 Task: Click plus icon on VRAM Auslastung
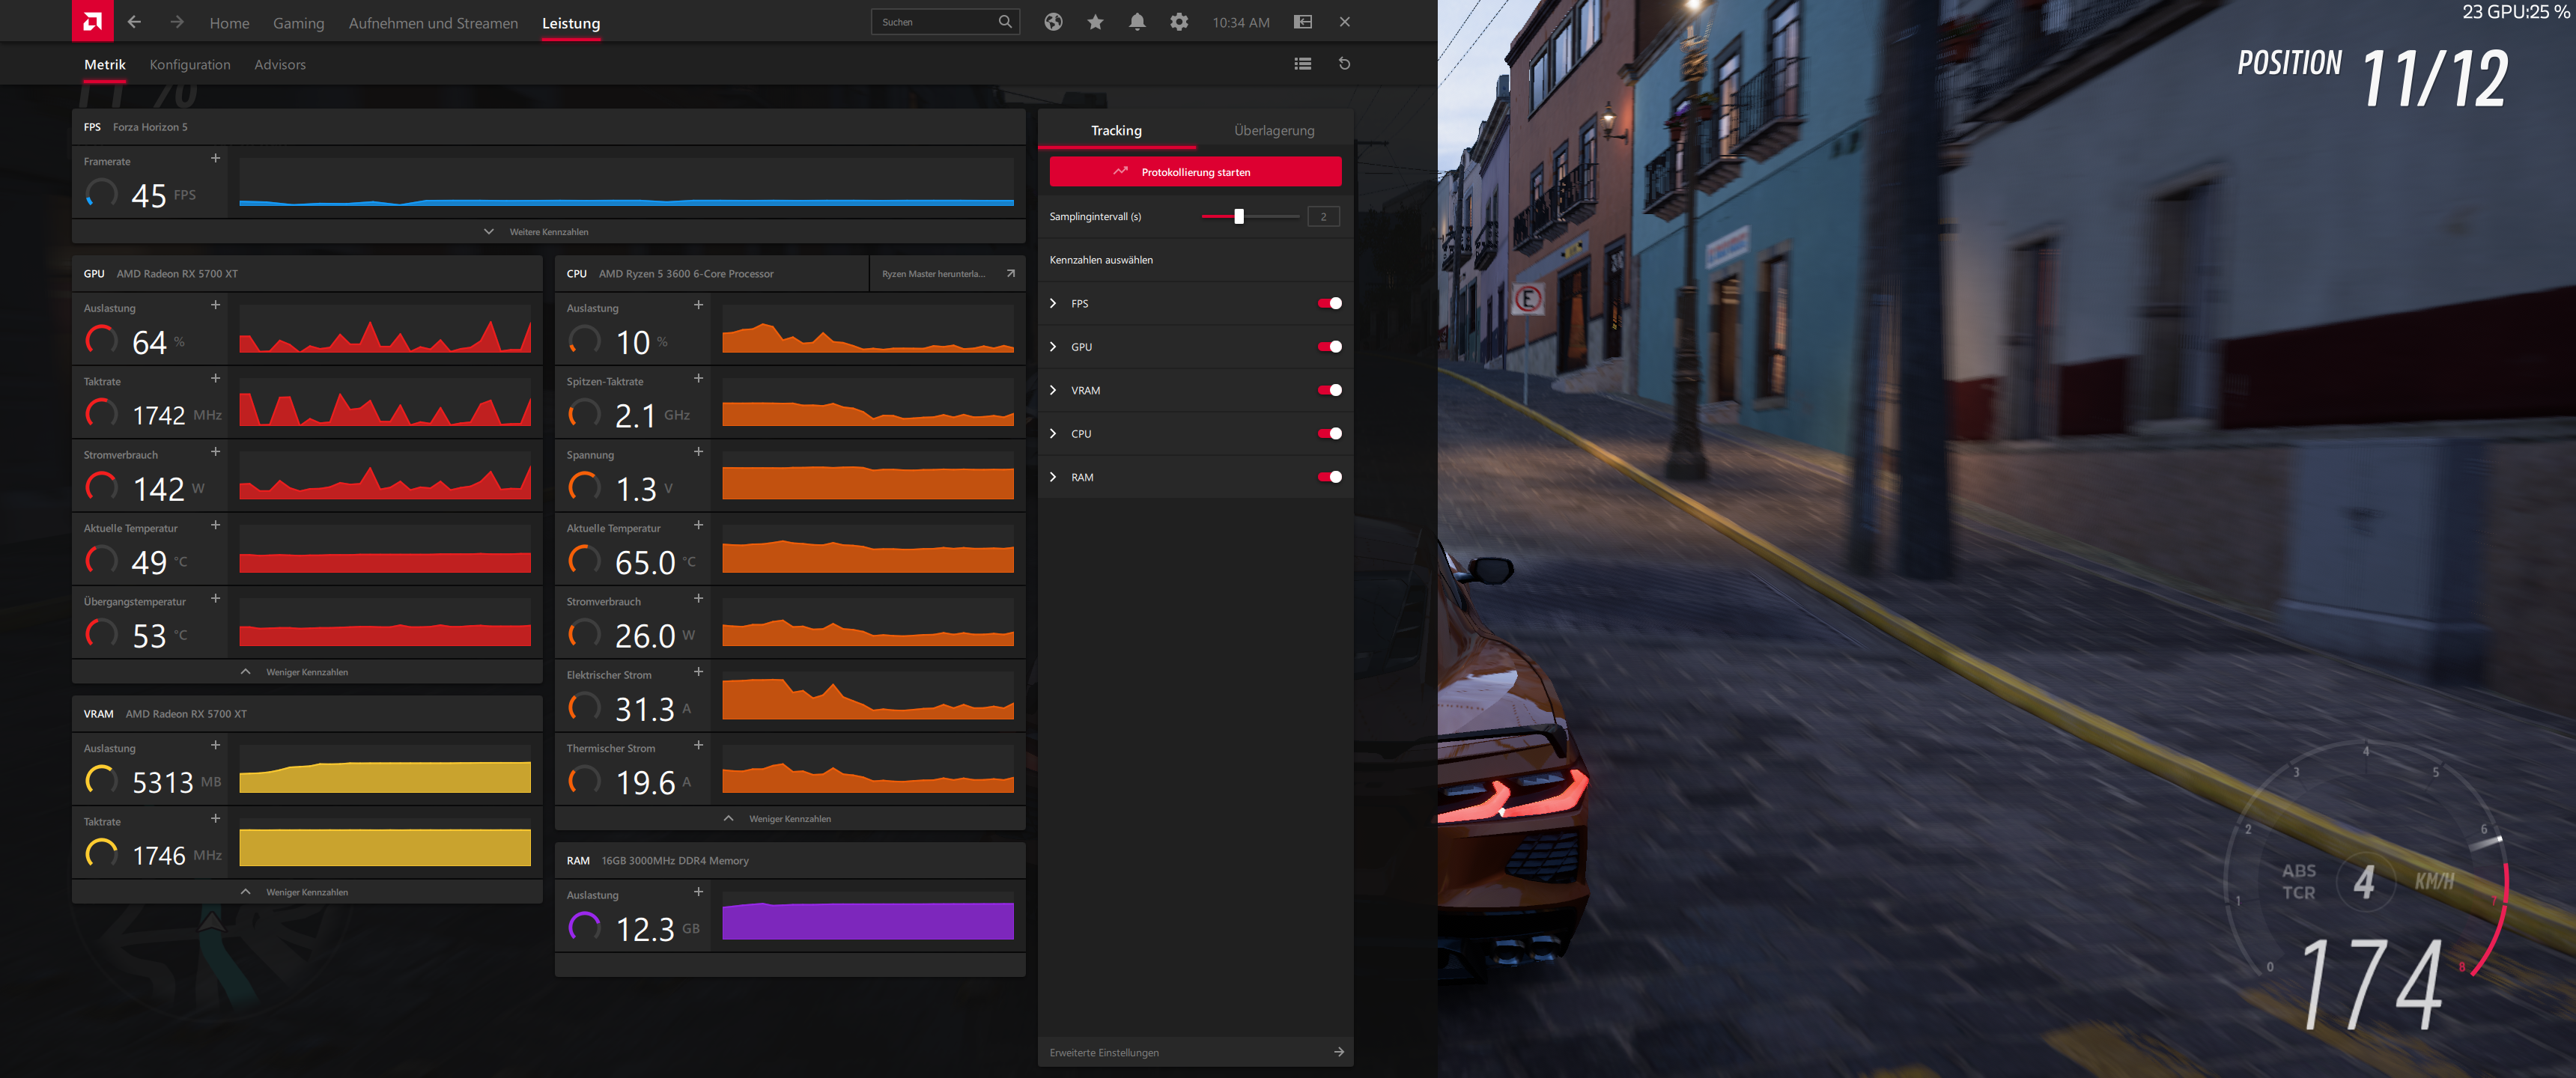(x=215, y=745)
